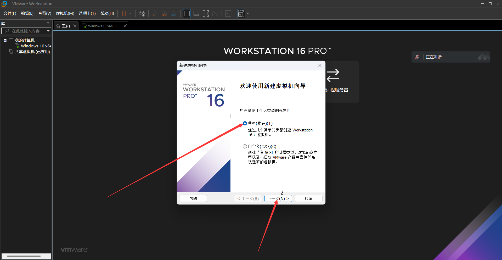Viewport: 502px width, 260px height.
Task: Select 我的计算机 in the library tree
Action: [x=25, y=40]
